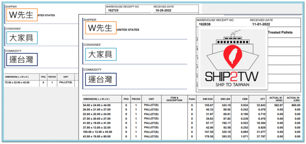Click DIM KGS value 178.50
Viewport: 306px width, 144px height.
pos(209,137)
